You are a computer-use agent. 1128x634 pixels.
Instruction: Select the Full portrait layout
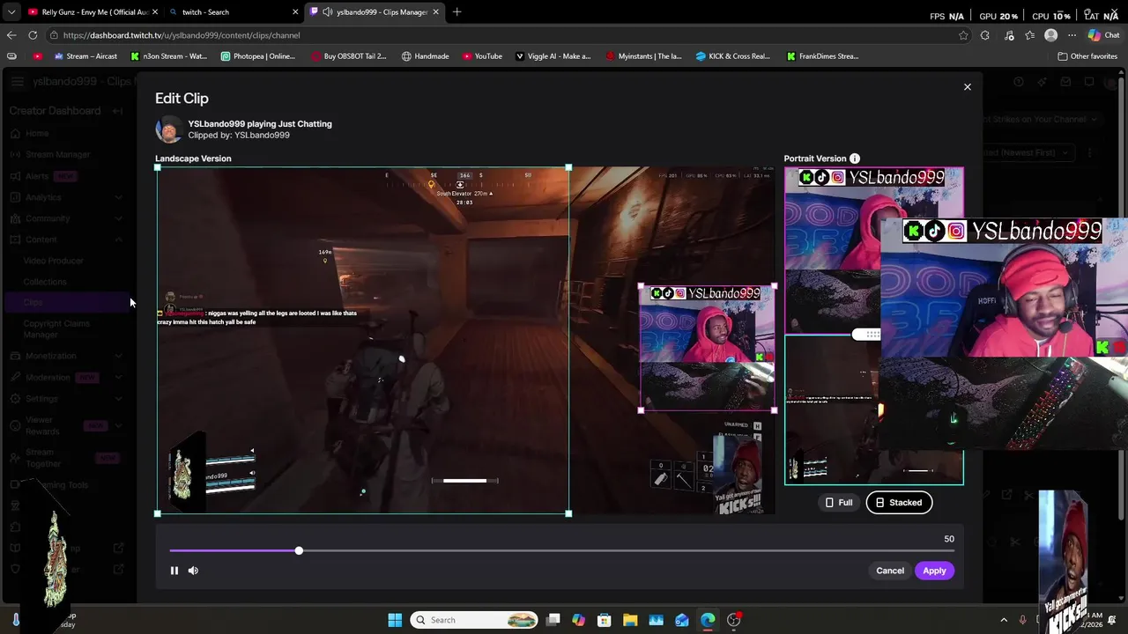[838, 503]
